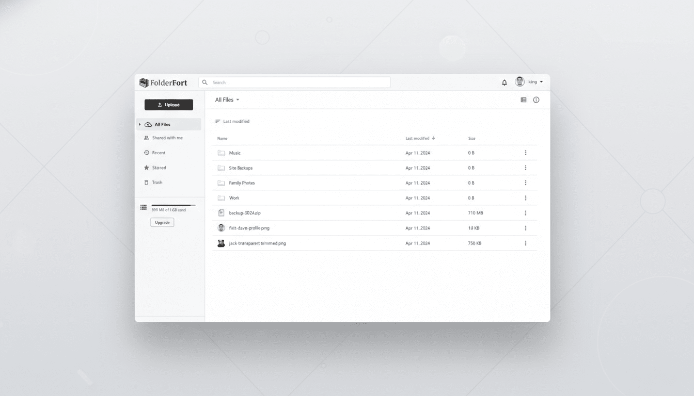The width and height of the screenshot is (694, 396).
Task: Click the info circle icon
Action: point(536,100)
